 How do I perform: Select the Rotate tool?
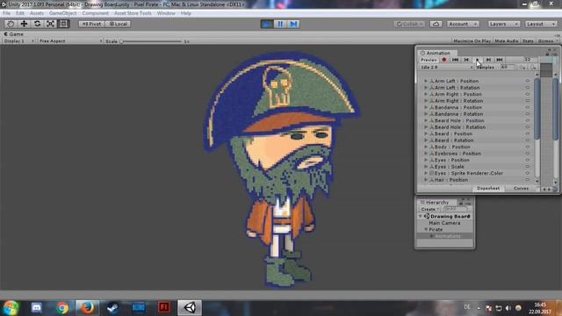[37, 24]
